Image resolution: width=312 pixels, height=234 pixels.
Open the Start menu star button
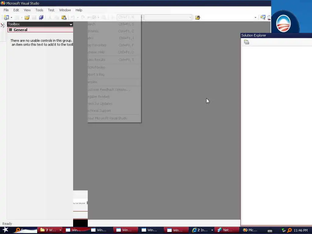click(5, 230)
